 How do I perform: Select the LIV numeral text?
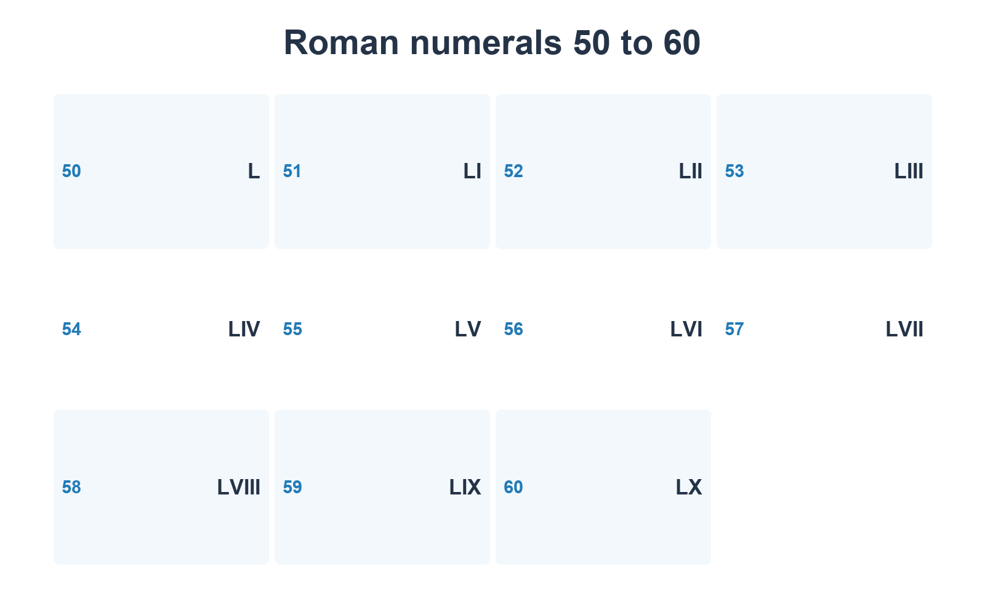point(244,330)
